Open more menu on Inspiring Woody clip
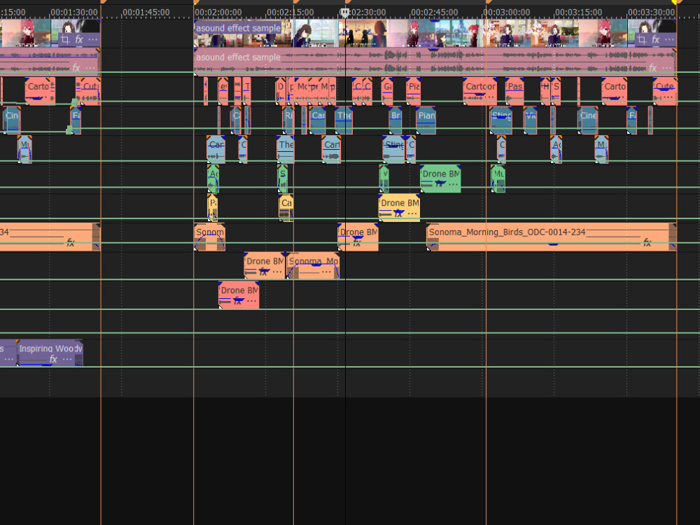Viewport: 700px width, 525px height. pos(67,359)
